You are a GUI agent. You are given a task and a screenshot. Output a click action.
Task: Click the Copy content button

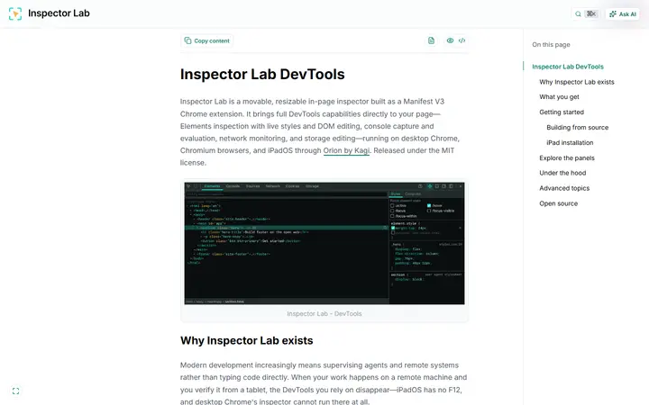click(207, 40)
